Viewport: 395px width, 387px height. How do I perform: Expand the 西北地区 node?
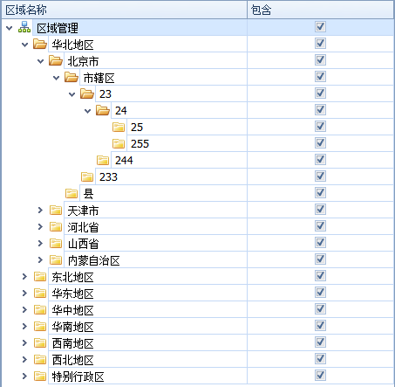coord(24,360)
